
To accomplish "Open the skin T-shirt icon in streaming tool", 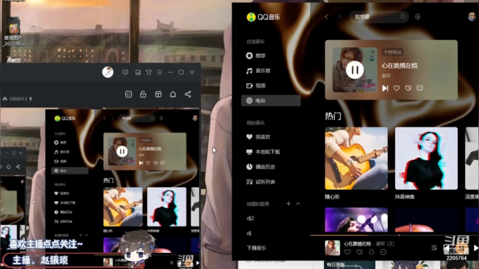I will (149, 72).
